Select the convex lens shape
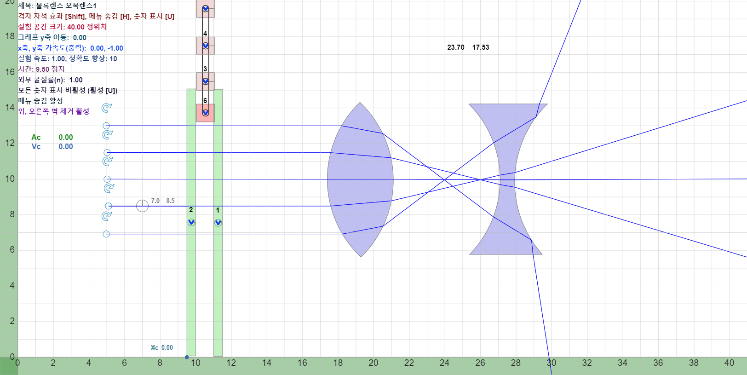Viewport: 747px width, 375px height. (360, 179)
